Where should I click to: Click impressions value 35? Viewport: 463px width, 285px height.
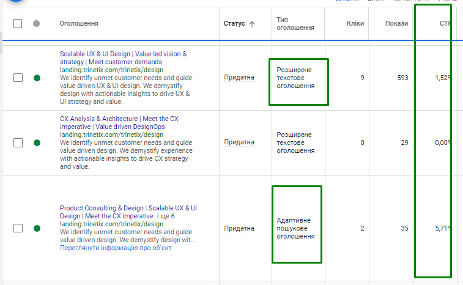pyautogui.click(x=404, y=228)
